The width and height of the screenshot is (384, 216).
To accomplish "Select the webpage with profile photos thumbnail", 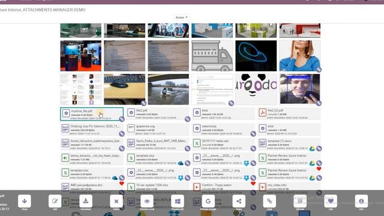I will click(80, 89).
